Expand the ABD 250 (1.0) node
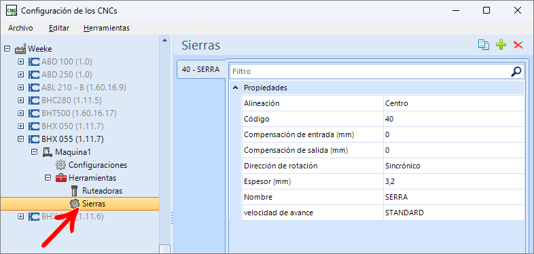Screen dimensions: 534x254 pos(21,75)
